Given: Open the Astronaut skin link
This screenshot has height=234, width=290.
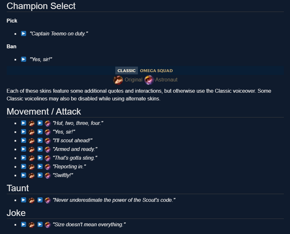Looking at the screenshot, I should 167,80.
